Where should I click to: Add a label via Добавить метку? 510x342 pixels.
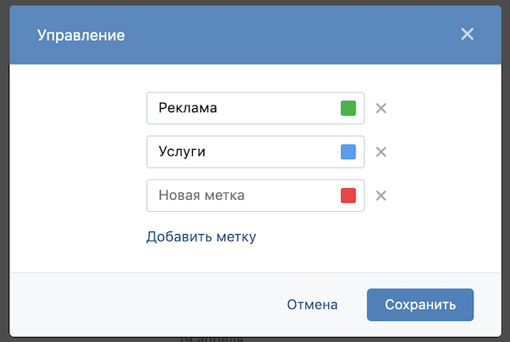(201, 237)
